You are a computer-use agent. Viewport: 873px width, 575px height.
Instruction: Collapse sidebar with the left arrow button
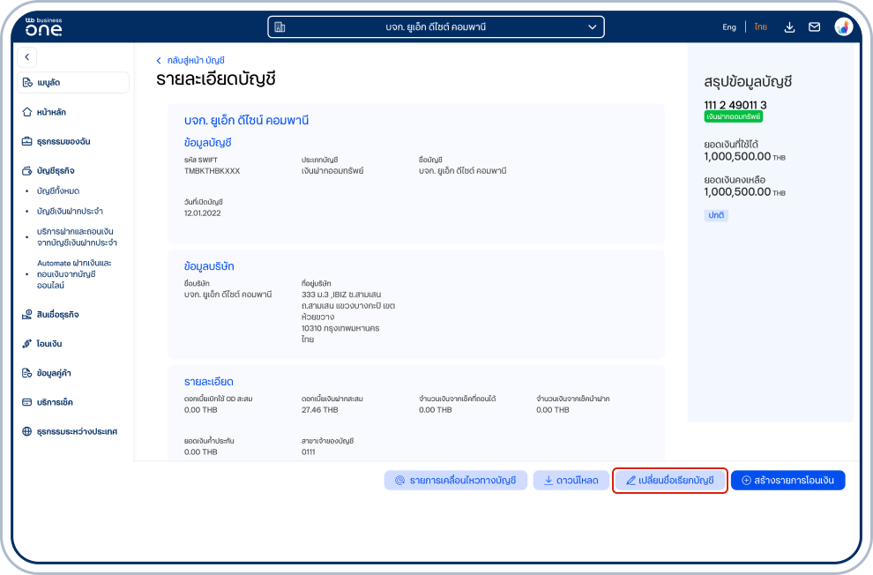click(27, 57)
